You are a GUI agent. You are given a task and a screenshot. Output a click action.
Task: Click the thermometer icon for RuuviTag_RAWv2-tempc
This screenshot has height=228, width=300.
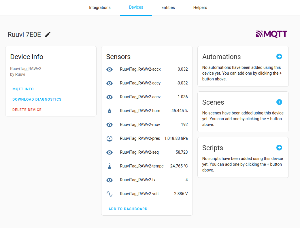pos(110,166)
